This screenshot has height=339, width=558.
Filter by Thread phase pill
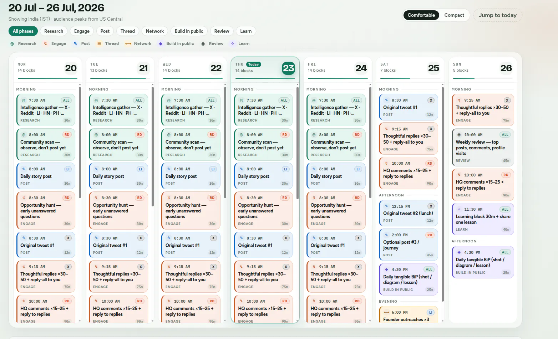[x=128, y=31]
